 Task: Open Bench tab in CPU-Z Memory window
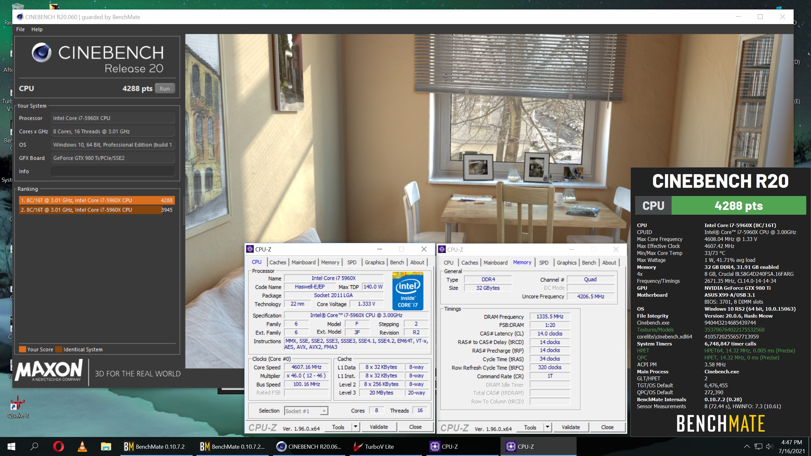[x=589, y=263]
